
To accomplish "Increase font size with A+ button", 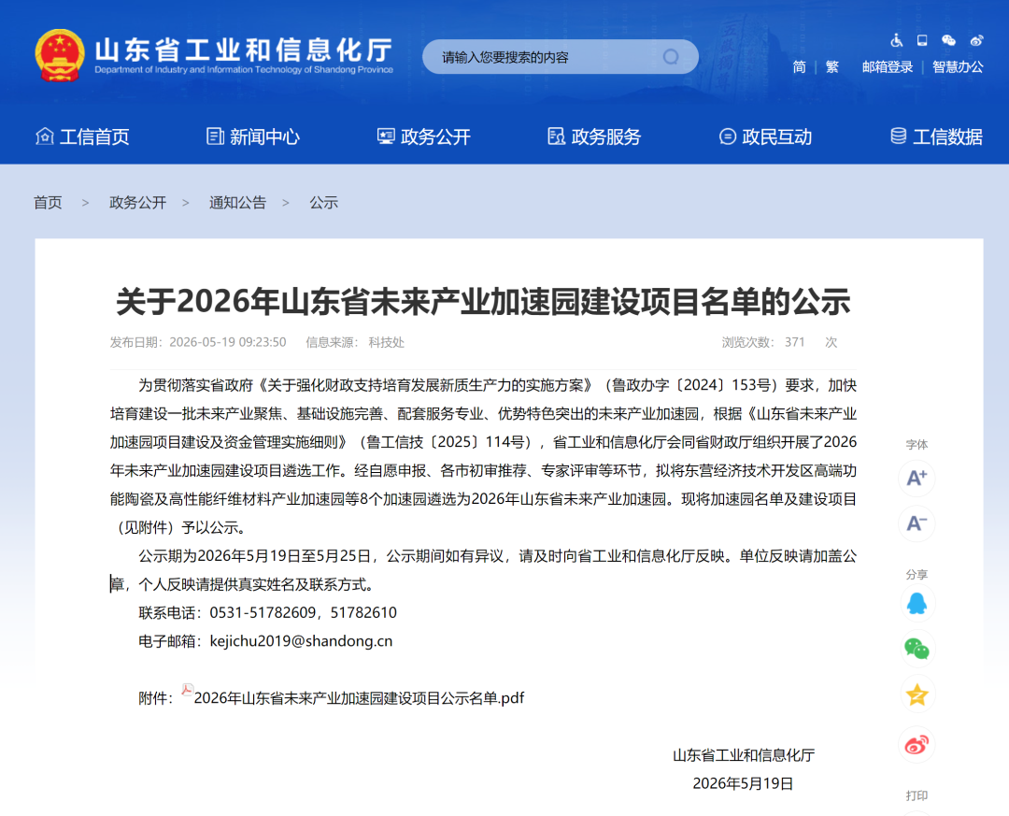I will coord(917,478).
